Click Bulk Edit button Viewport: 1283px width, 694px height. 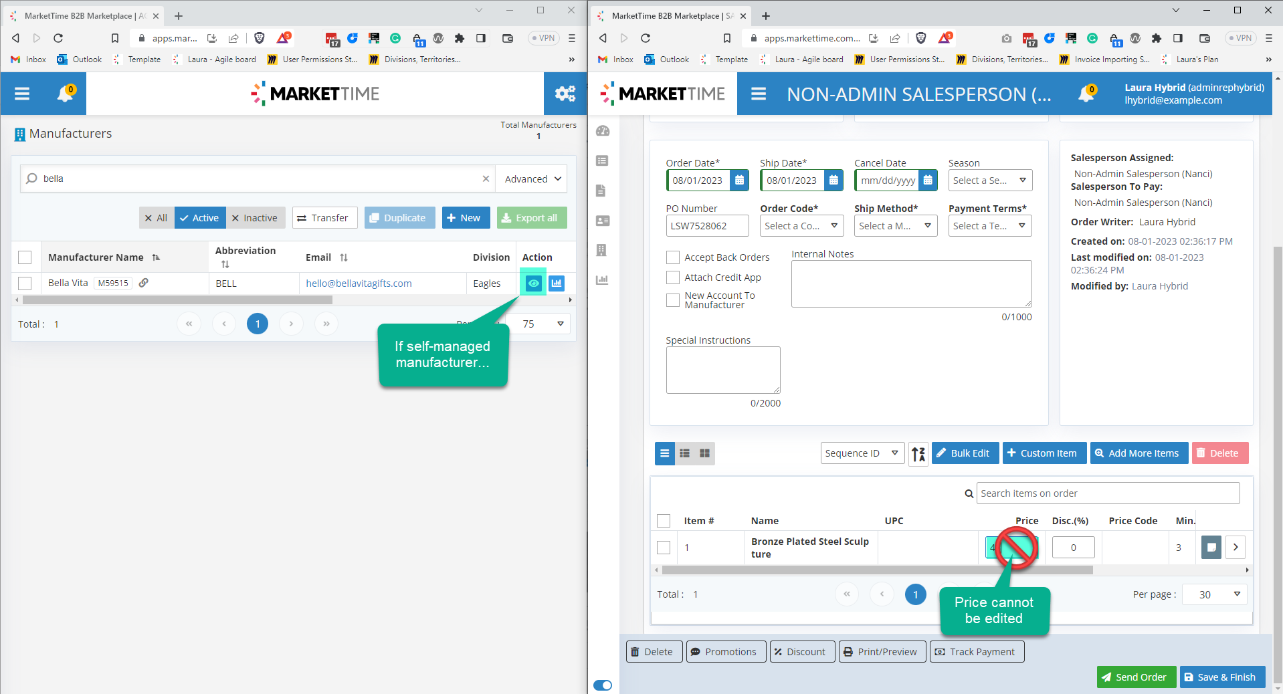965,453
